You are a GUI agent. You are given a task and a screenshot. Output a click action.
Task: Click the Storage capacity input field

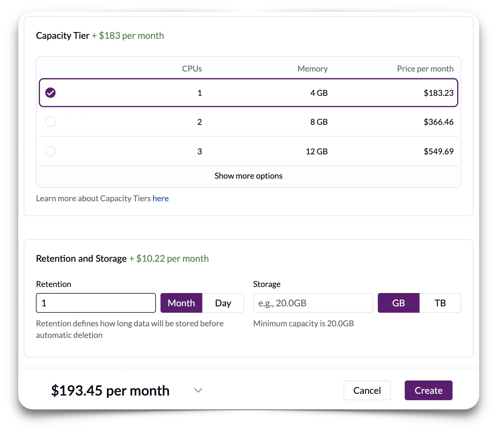(313, 303)
